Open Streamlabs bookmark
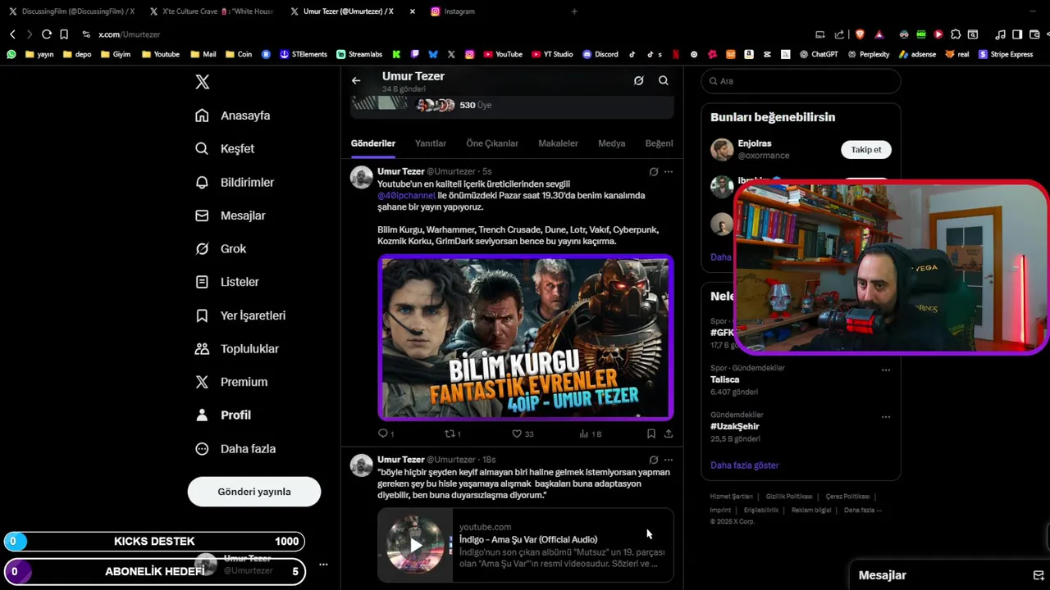 (x=359, y=54)
